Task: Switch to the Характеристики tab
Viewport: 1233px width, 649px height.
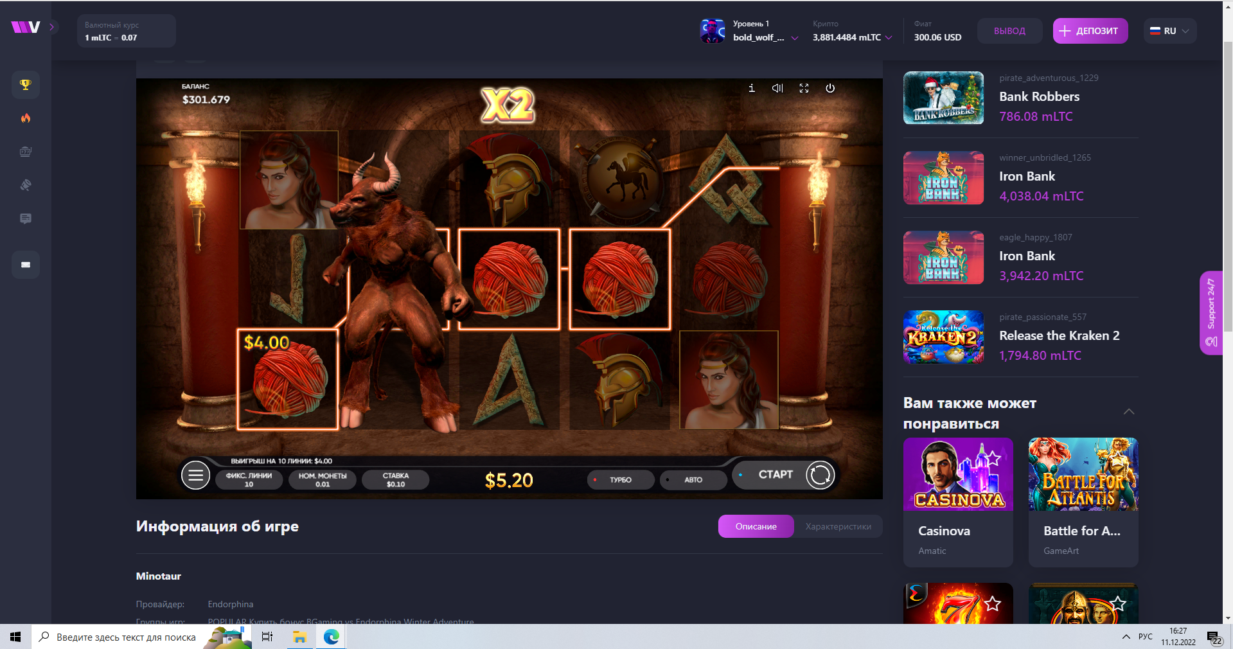Action: [838, 526]
